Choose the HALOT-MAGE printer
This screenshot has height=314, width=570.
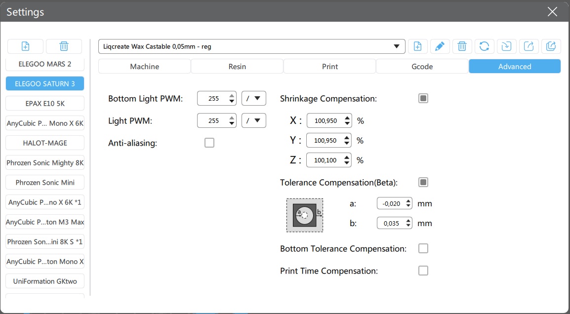pyautogui.click(x=45, y=143)
